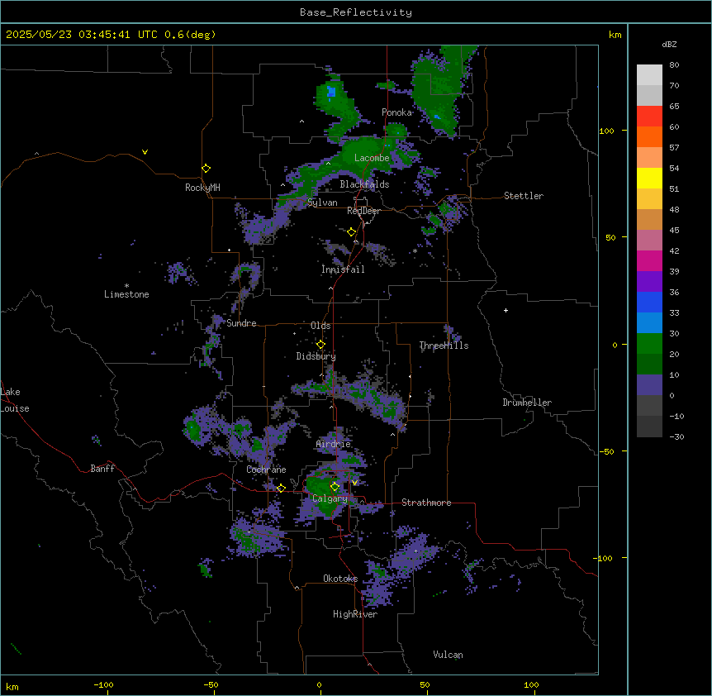The image size is (712, 696).
Task: Click the Sundre city label
Action: click(241, 323)
